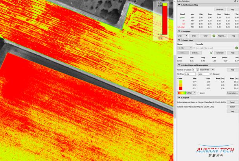Click Generate in the Reflectance Map section

point(220,9)
